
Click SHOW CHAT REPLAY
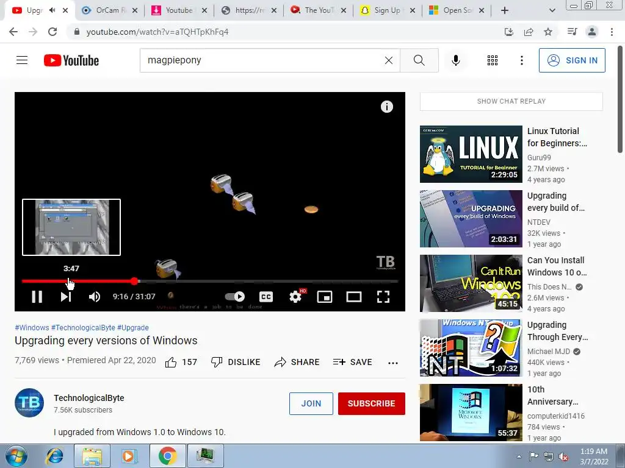click(511, 101)
